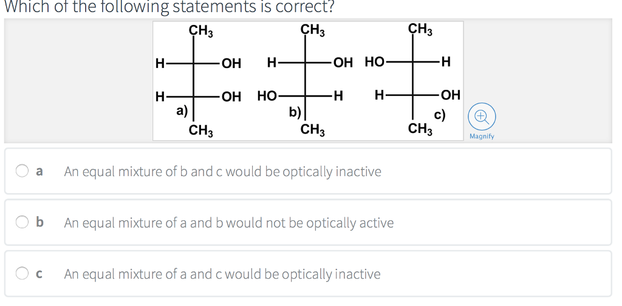This screenshot has height=306, width=622.
Task: Click bottom CH3 group of structure c)
Action: click(420, 128)
